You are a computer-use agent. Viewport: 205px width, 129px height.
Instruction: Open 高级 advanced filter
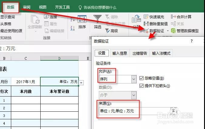(x=112, y=31)
